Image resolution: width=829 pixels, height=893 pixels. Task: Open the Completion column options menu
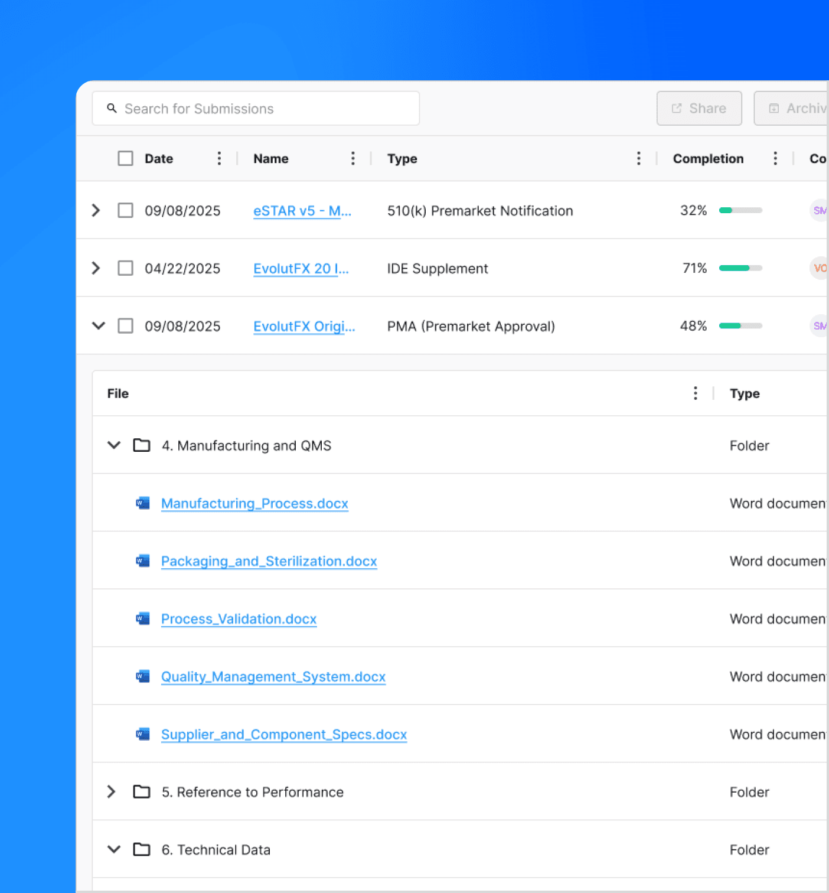pos(775,158)
